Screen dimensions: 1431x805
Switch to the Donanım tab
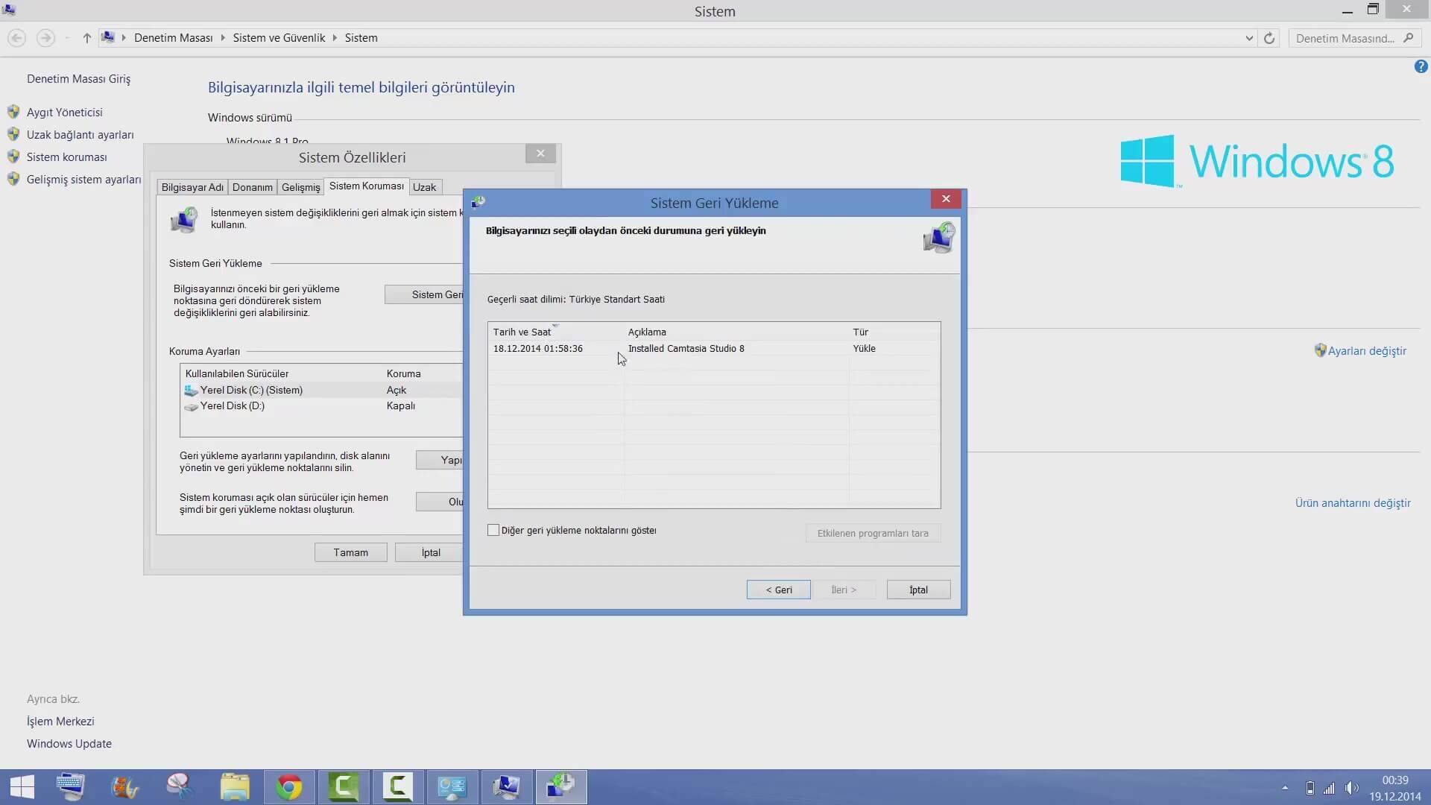(x=252, y=187)
